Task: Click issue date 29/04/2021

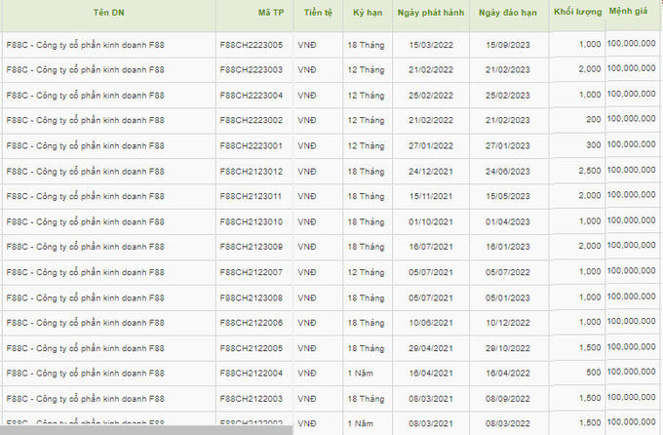Action: 431,348
